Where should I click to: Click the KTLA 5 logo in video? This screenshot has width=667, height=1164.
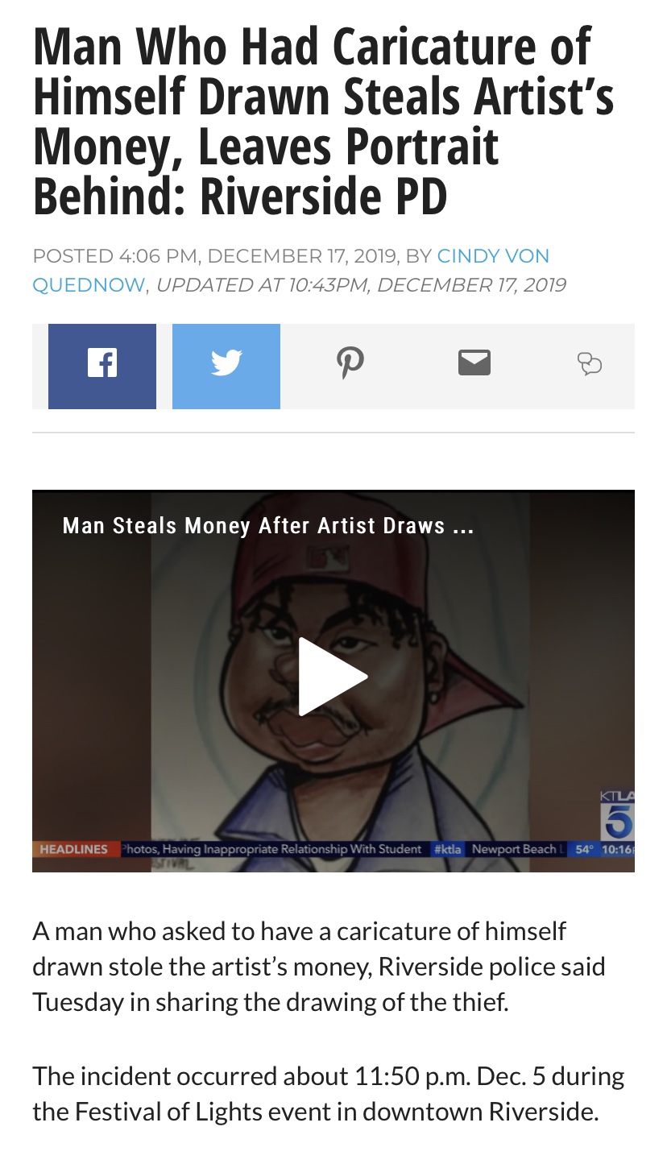point(617,814)
